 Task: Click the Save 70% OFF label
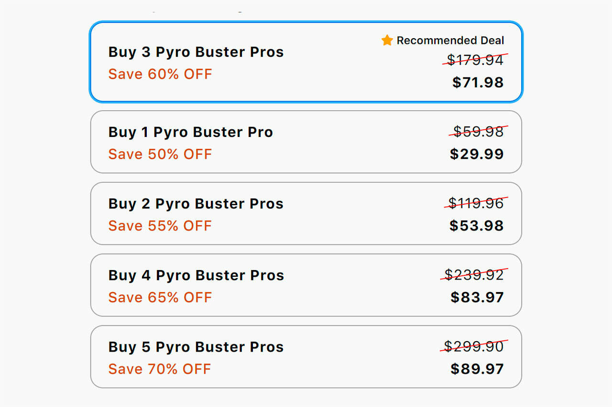tap(159, 369)
